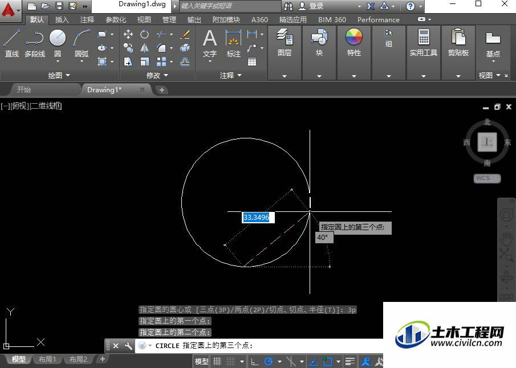
Task: Open the Text tool dropdown arrow
Action: coord(210,61)
